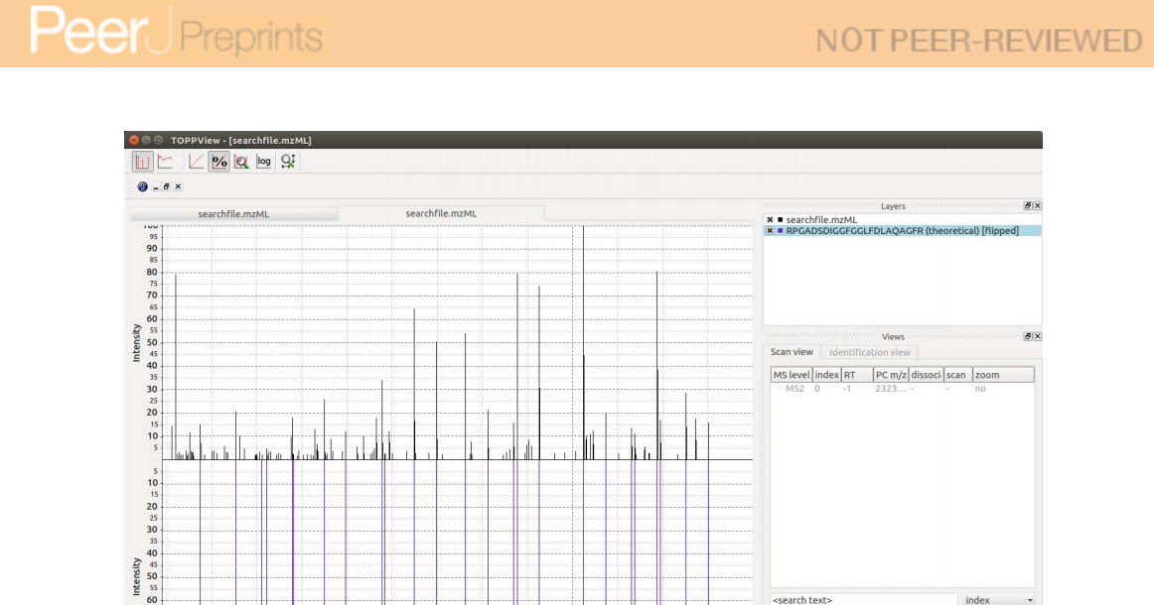This screenshot has height=605, width=1154.
Task: Sort by scan column header
Action: click(957, 375)
